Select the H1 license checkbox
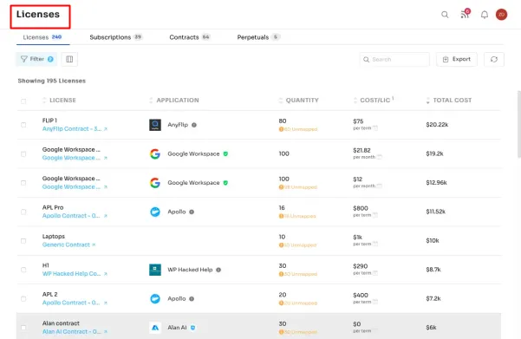The image size is (521, 339). click(23, 270)
